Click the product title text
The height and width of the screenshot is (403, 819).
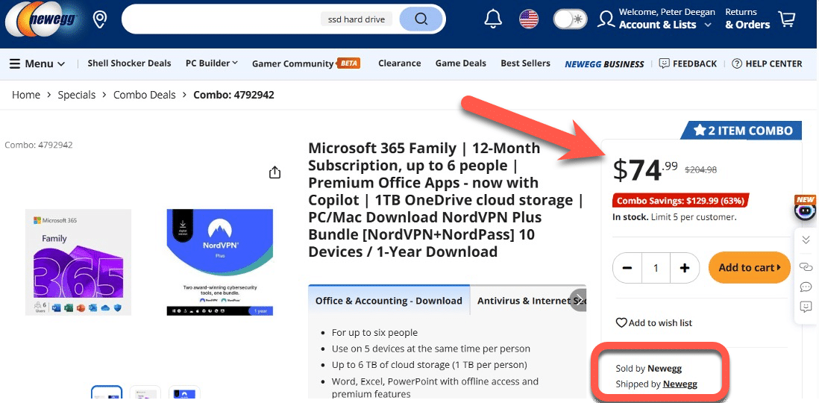446,200
